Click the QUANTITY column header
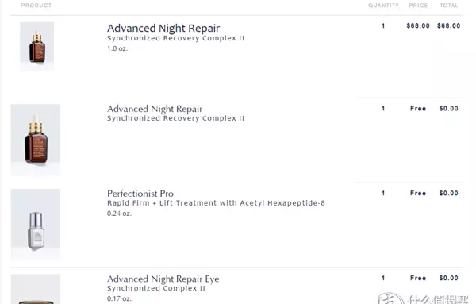476x304 pixels. click(383, 6)
